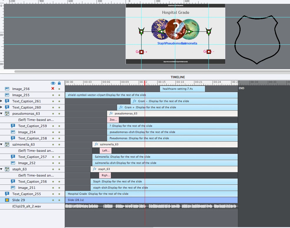Screen dimensions: 290x228
Task: Select the shield-symbol-vector-clipart timeline bar
Action: pyautogui.click(x=151, y=95)
